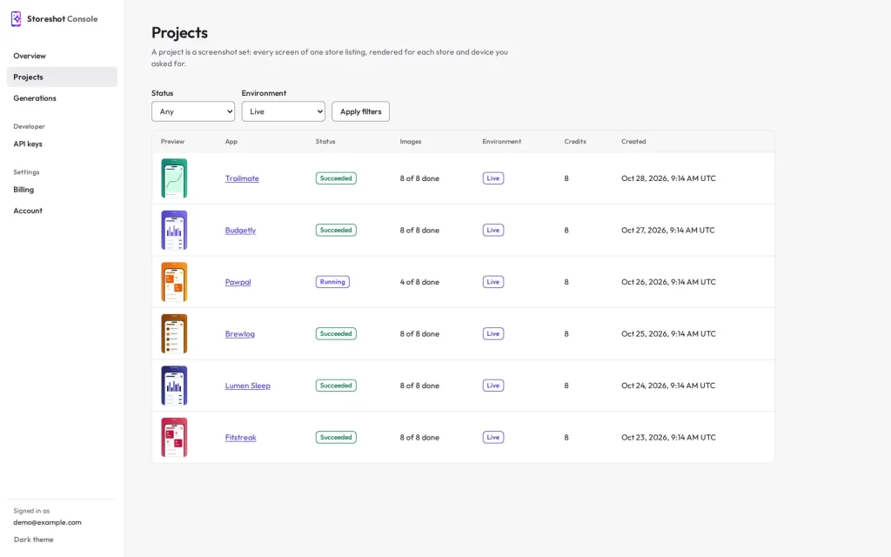Screen dimensions: 891x557
Task: Click the Budgetly preview thumbnail
Action: tap(174, 230)
